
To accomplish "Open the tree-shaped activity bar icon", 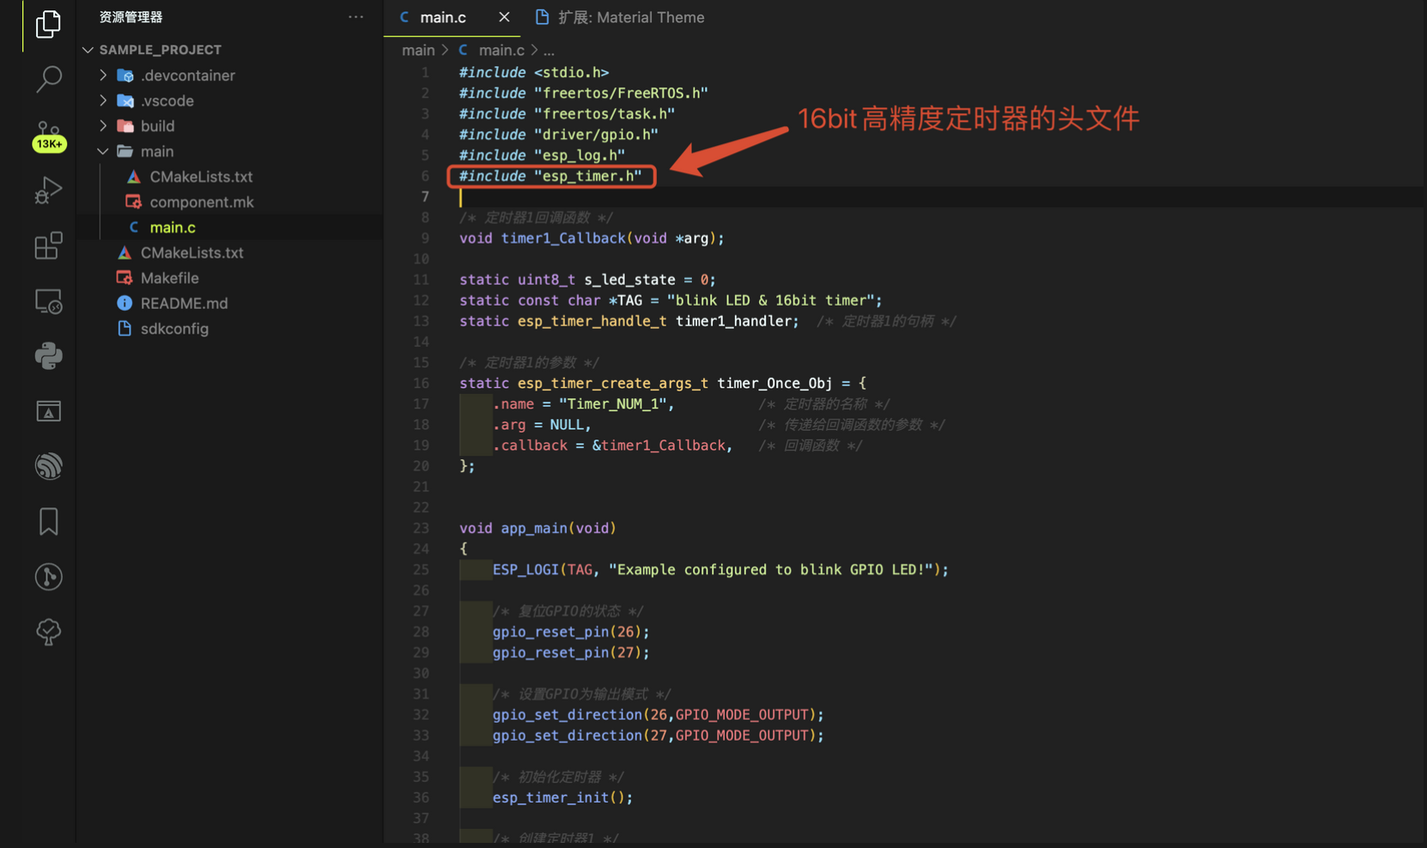I will click(48, 633).
